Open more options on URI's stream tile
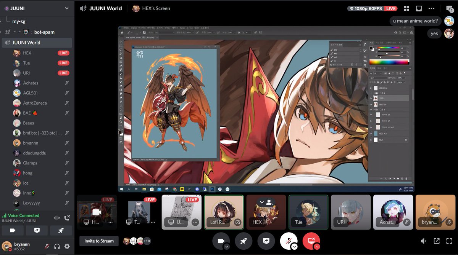Viewport: 458px width, 255px height. point(195,222)
